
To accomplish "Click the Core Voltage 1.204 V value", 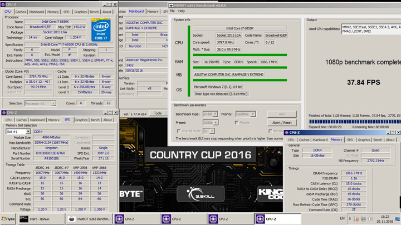I will (75, 38).
